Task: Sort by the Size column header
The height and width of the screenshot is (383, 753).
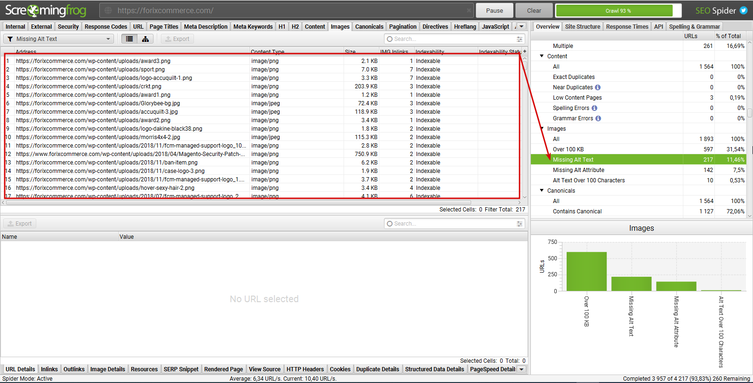Action: tap(361, 52)
